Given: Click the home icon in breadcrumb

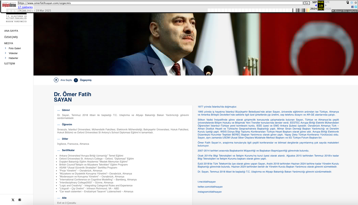Looking at the screenshot, I should click(x=56, y=80).
